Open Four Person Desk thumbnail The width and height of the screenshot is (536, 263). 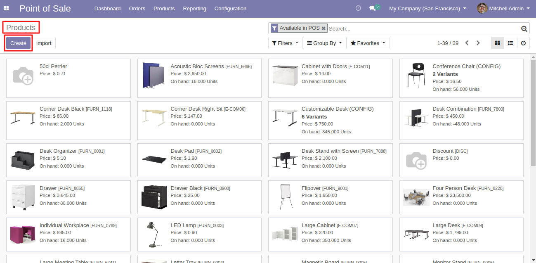(x=416, y=197)
